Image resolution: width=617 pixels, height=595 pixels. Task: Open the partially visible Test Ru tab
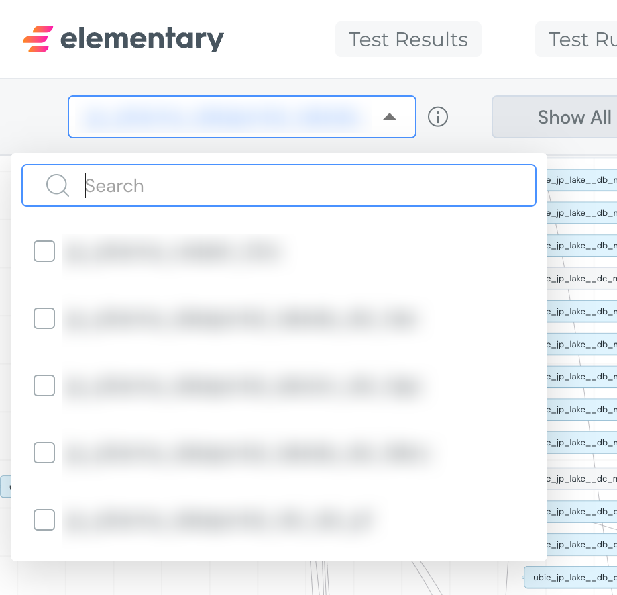click(585, 40)
